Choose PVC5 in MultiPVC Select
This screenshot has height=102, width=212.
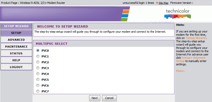click(x=38, y=80)
